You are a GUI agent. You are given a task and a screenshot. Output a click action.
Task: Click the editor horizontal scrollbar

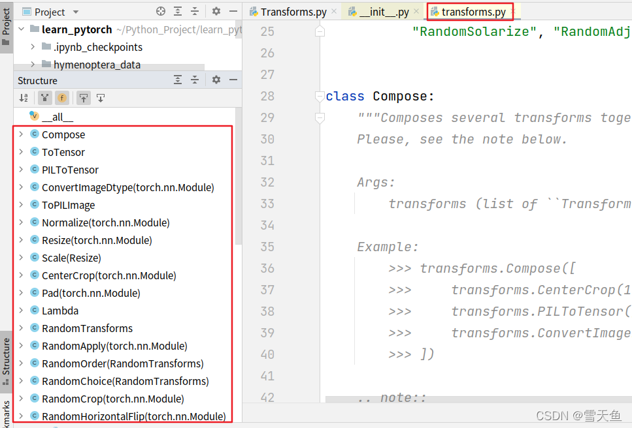(478, 399)
